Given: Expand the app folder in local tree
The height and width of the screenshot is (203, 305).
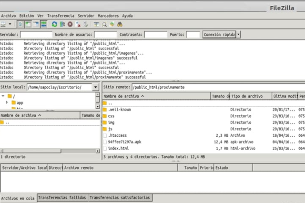Looking at the screenshot, I should (7, 102).
